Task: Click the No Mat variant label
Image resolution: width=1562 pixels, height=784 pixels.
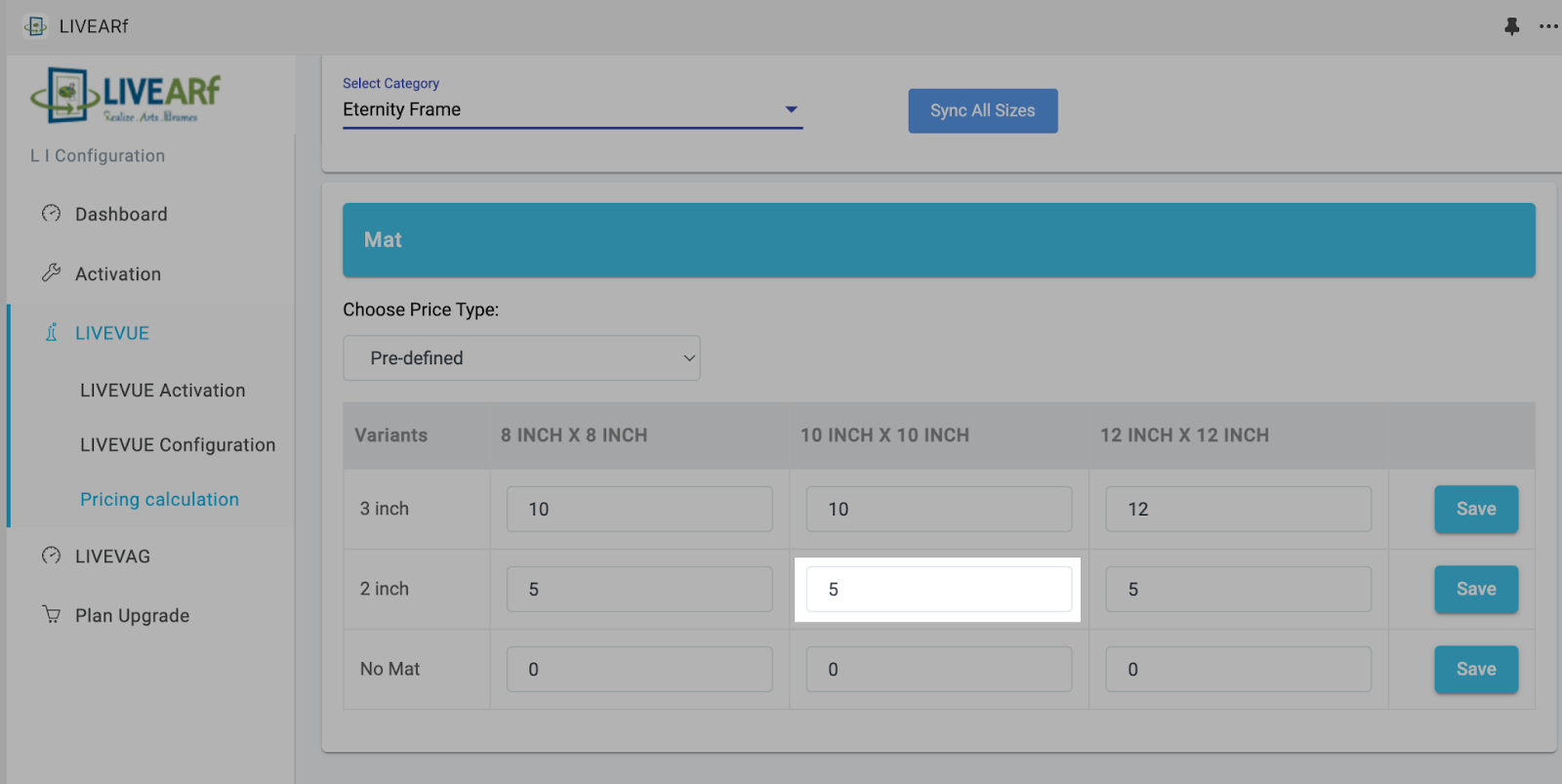Action: [390, 669]
